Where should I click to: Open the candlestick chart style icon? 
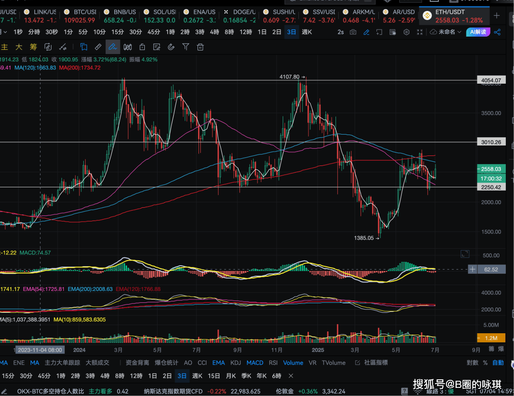pos(128,47)
